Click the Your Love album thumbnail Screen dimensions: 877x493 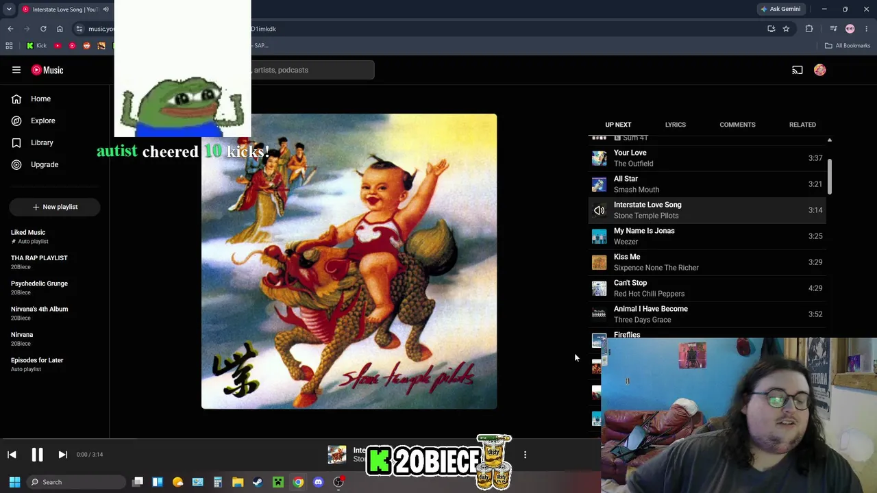click(x=600, y=158)
